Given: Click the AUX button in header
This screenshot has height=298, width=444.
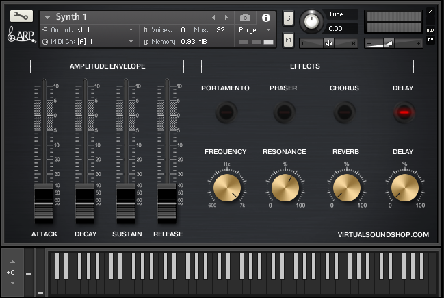Looking at the screenshot, I should point(430,30).
